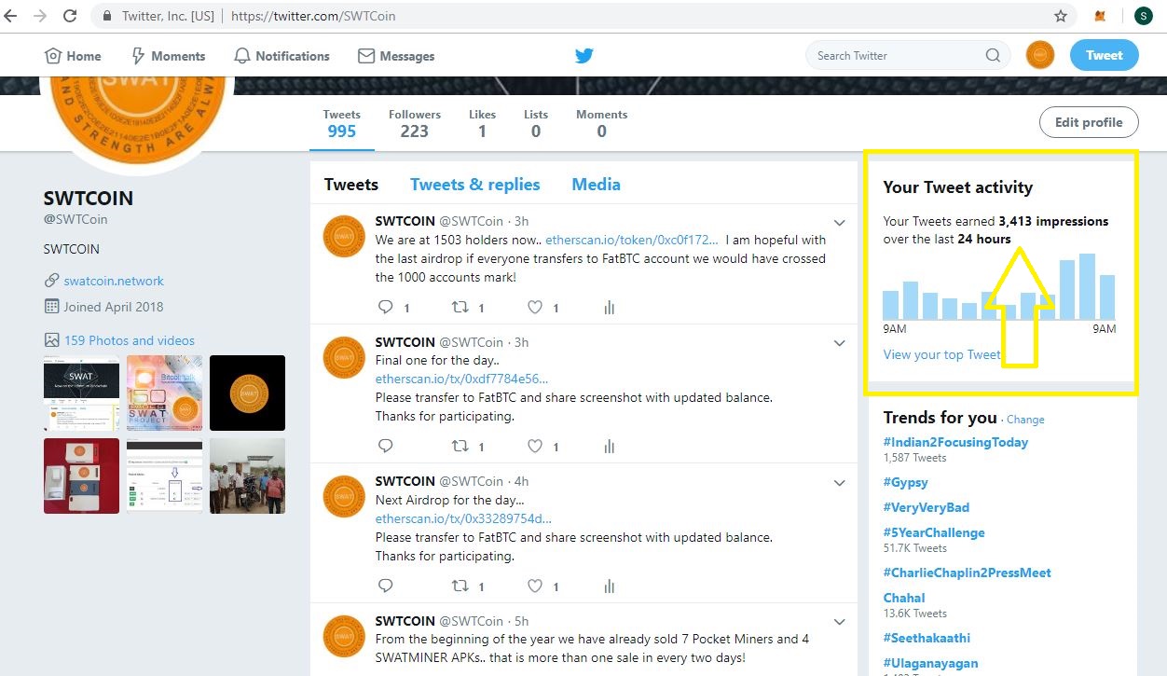Click View your top Tweet link

941,354
